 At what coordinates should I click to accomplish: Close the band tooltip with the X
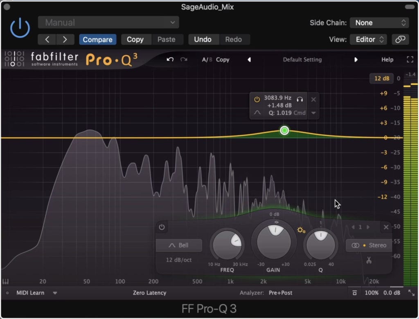[x=313, y=100]
